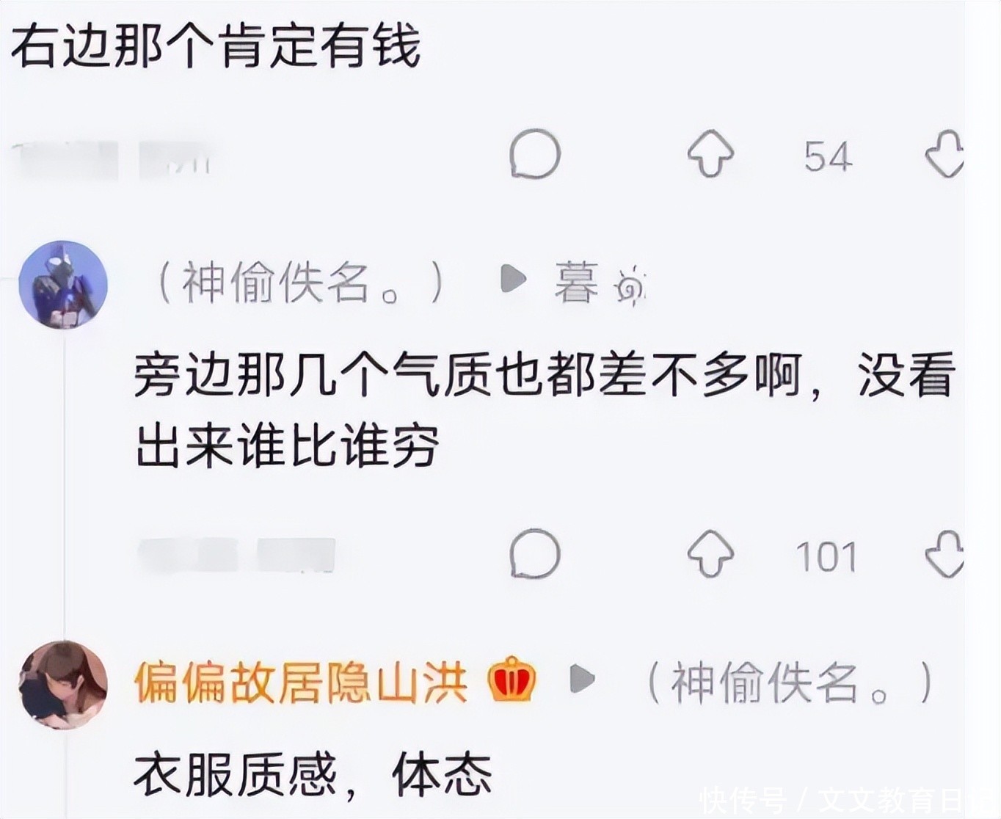Open replied-to user (神偷佚名。) in bottom comment
This screenshot has height=819, width=1001.
[790, 682]
